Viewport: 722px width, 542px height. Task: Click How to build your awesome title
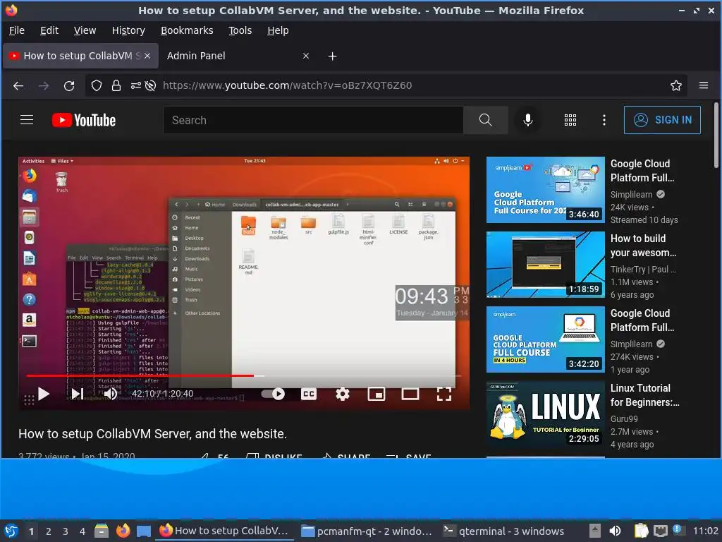click(643, 246)
